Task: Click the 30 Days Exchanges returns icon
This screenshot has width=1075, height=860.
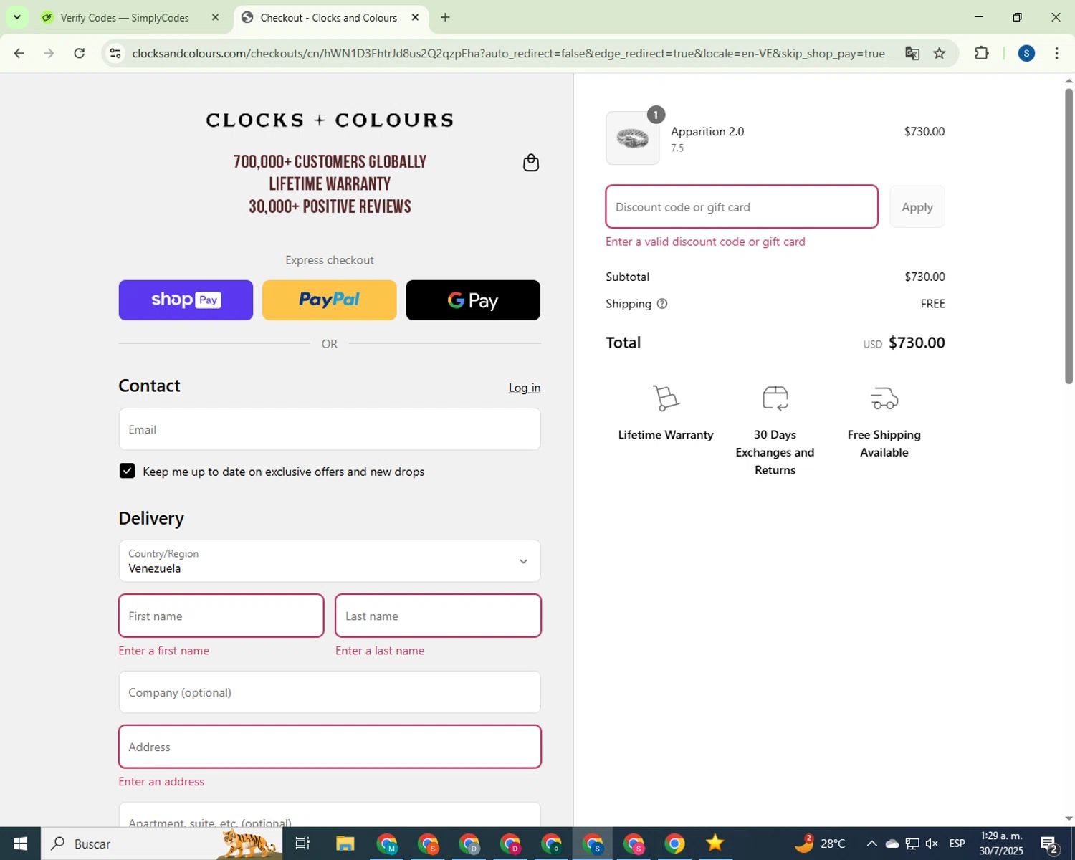Action: click(x=775, y=398)
